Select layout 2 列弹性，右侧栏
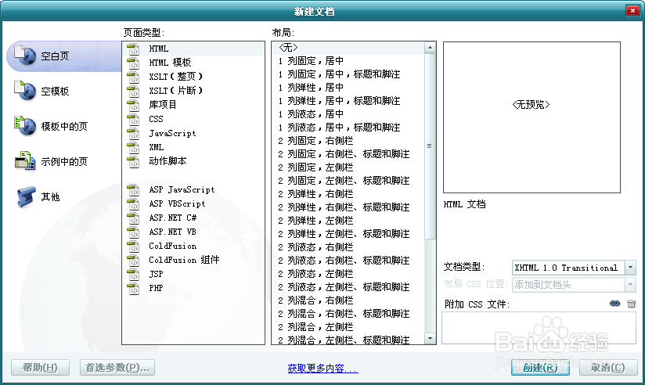This screenshot has width=645, height=385. coord(315,194)
